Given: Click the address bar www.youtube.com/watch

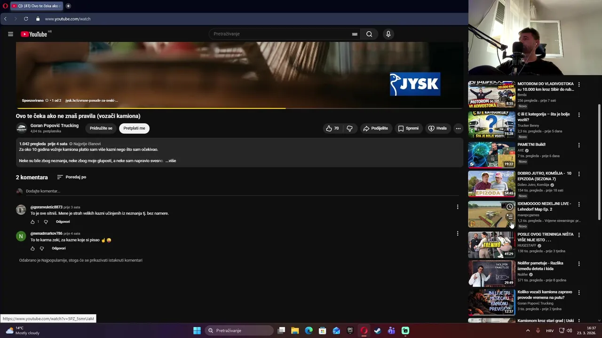Looking at the screenshot, I should click(x=68, y=19).
